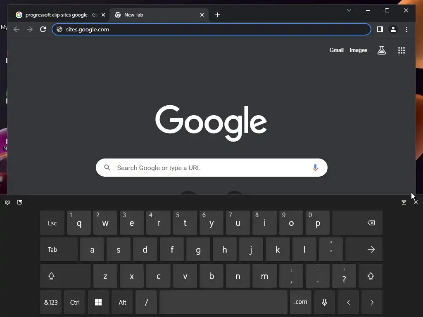Tap the p key

[x=318, y=223]
